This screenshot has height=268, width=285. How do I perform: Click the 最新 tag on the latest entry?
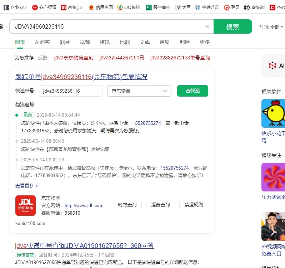pyautogui.click(x=28, y=115)
